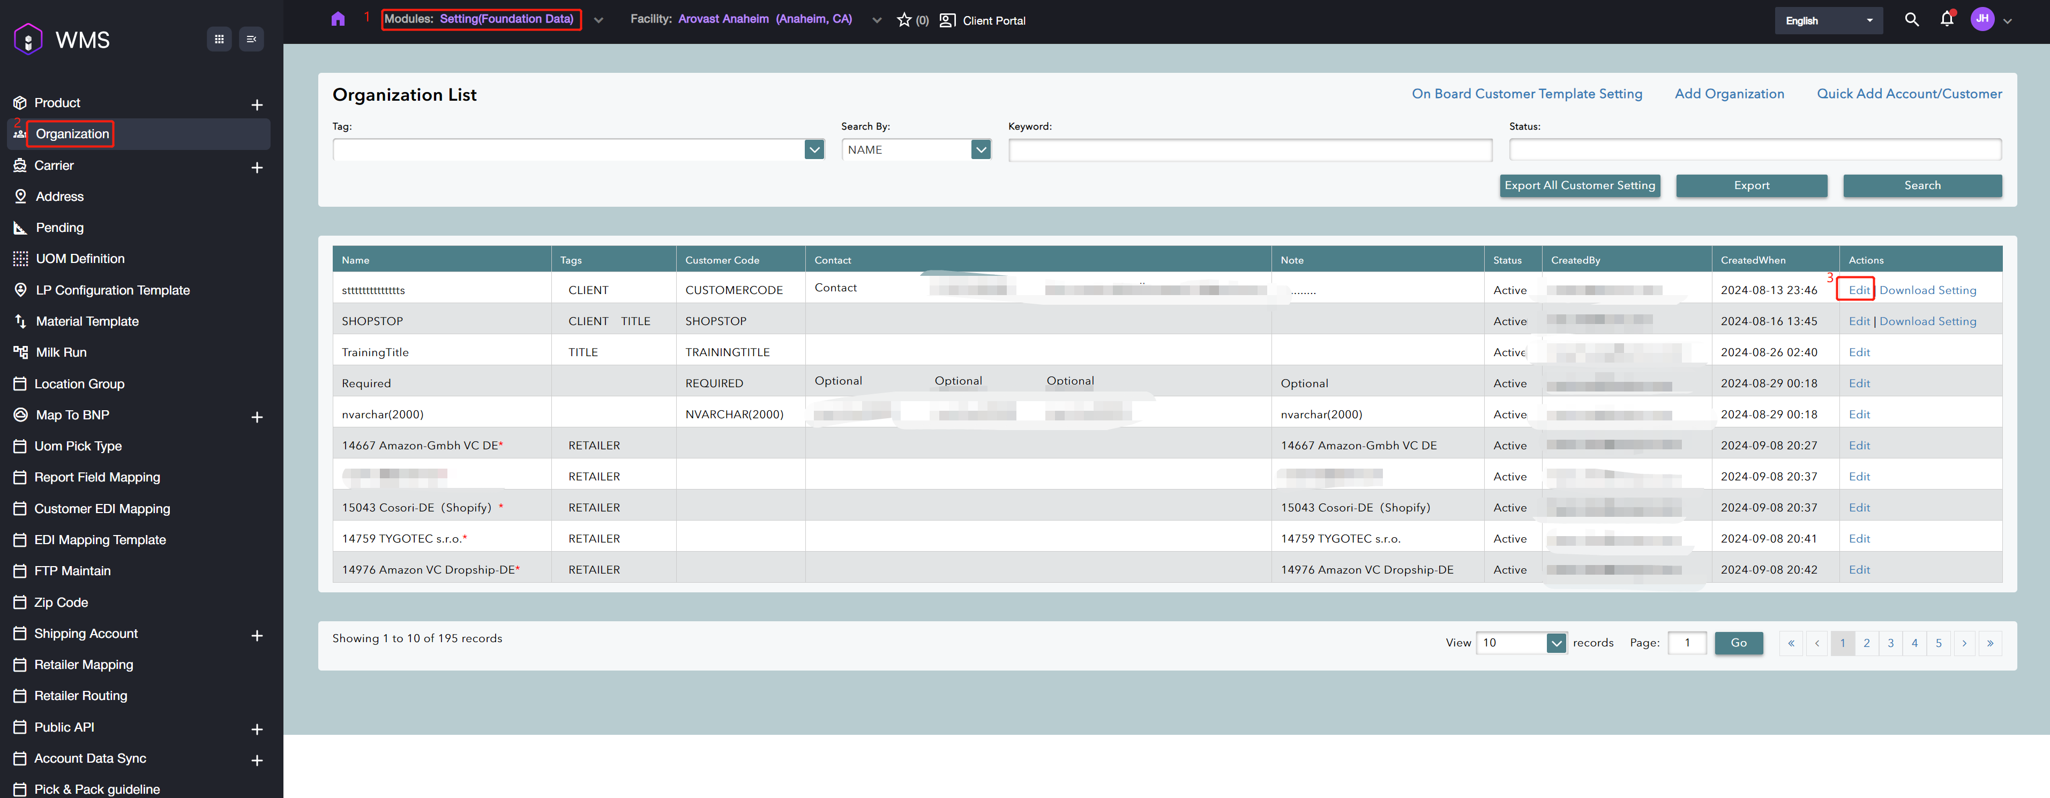Open Client Portal icon link
The height and width of the screenshot is (798, 2050).
point(947,21)
